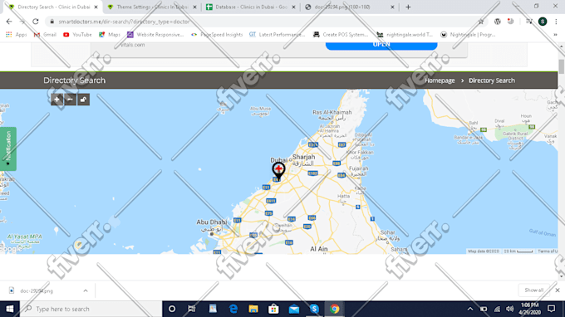Open Chrome three-dot menu
This screenshot has width=565, height=317.
click(556, 22)
